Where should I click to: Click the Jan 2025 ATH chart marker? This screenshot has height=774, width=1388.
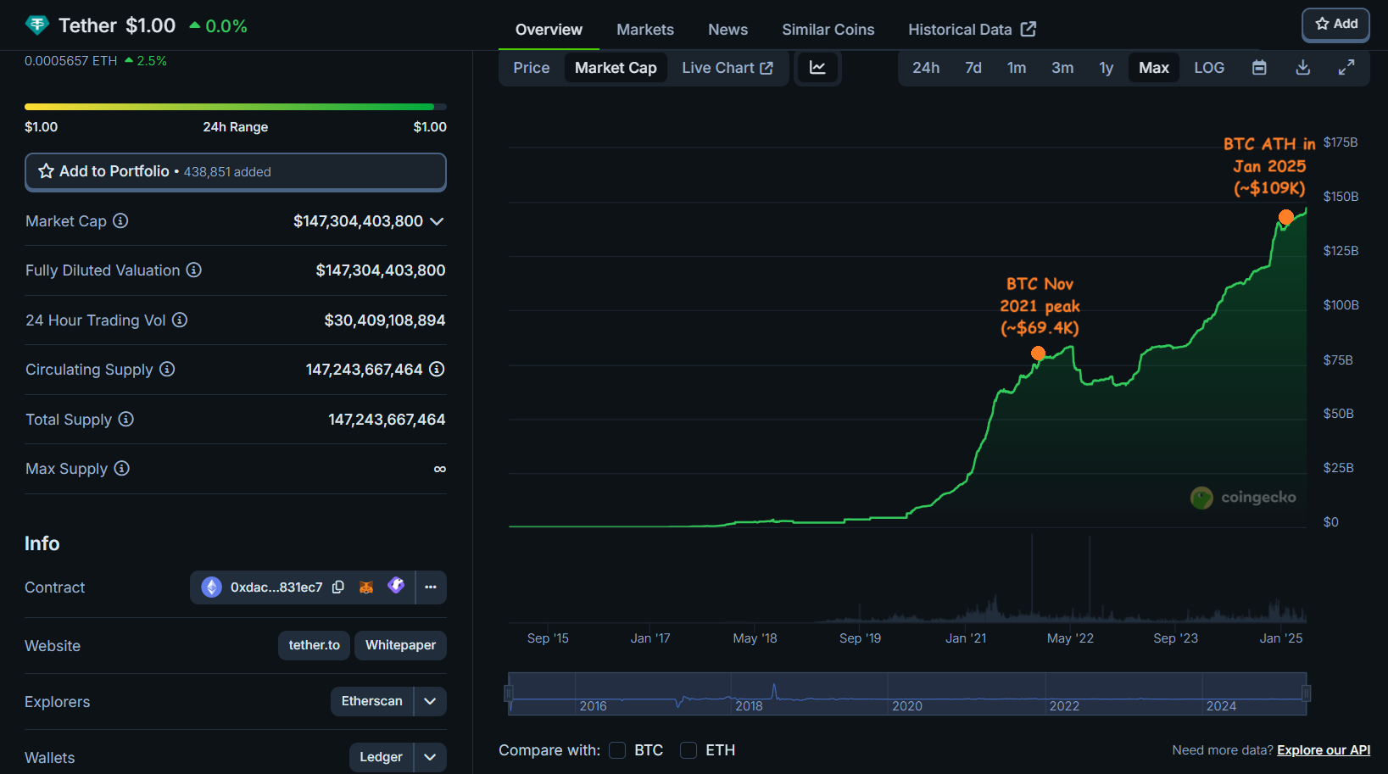(1286, 217)
